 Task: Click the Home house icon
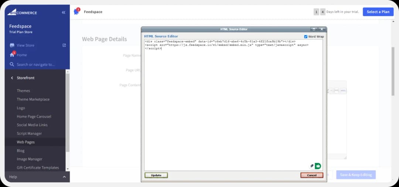(x=12, y=54)
